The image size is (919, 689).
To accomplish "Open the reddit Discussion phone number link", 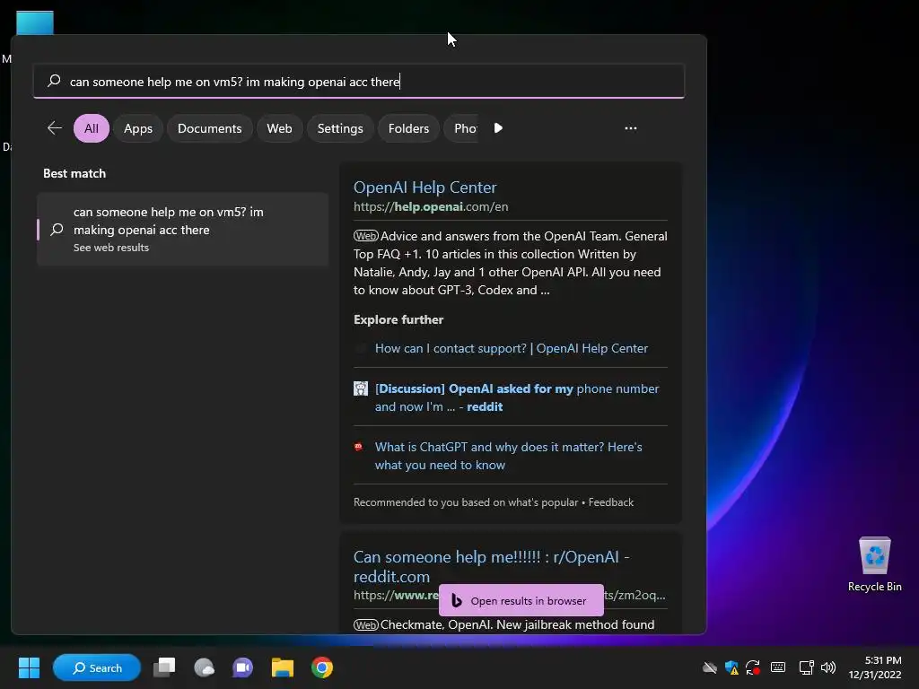I will [x=517, y=397].
